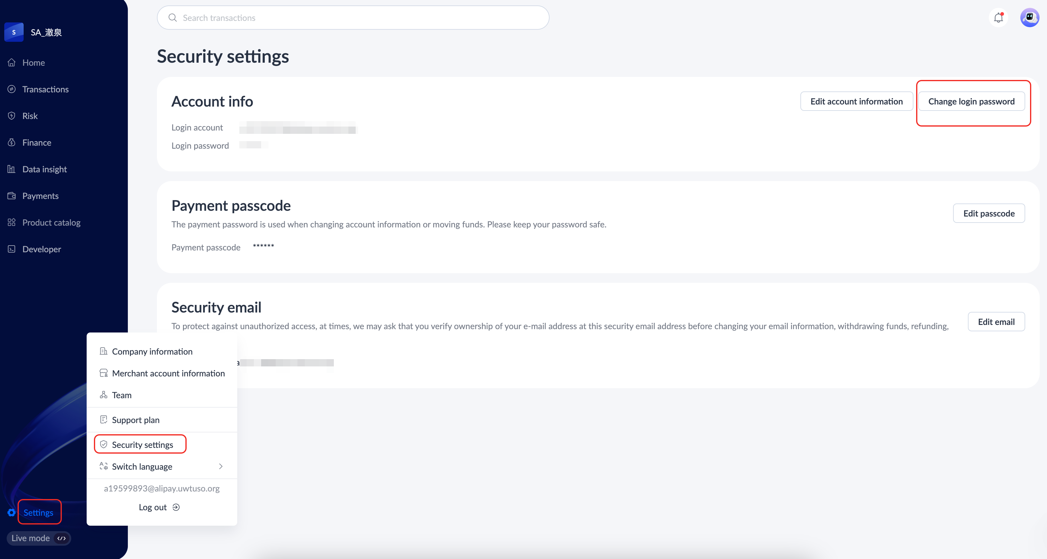Click the Data insight chart icon
The image size is (1047, 559).
[12, 169]
